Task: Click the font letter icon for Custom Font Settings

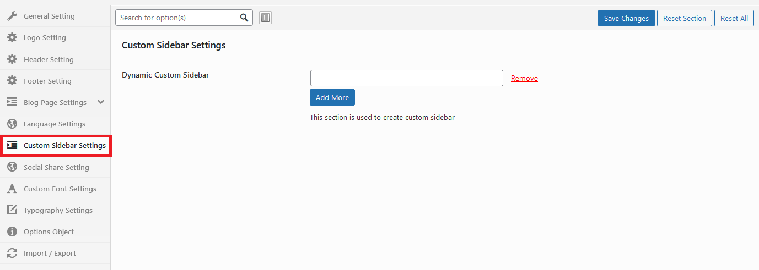Action: pyautogui.click(x=12, y=189)
